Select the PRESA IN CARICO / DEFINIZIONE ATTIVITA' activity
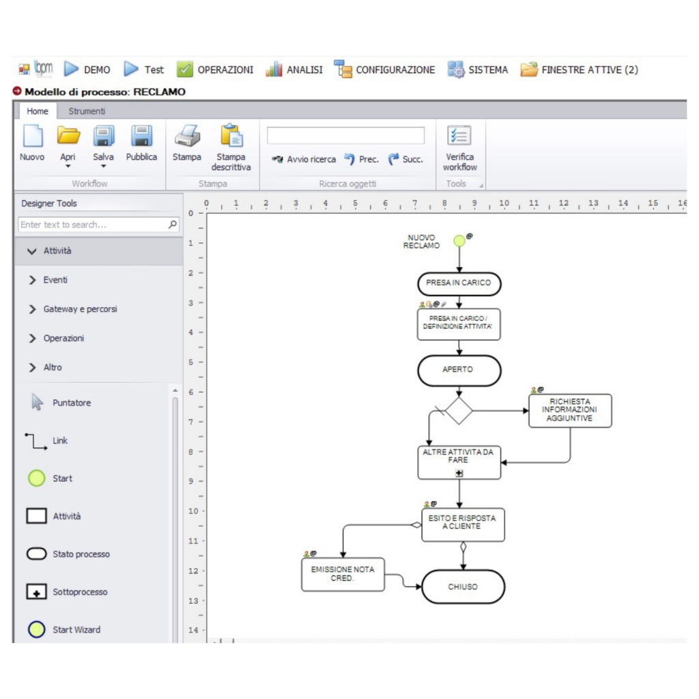Screen dimensions: 699x699 click(x=459, y=324)
